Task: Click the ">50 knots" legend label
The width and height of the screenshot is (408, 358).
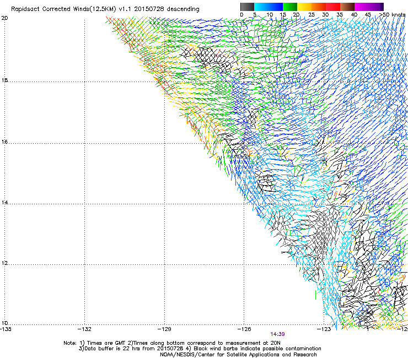Action: [x=393, y=15]
